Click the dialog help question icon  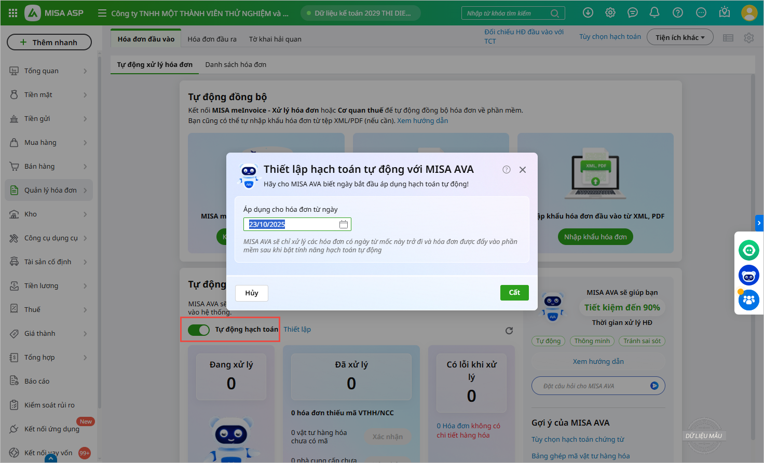[x=507, y=170]
